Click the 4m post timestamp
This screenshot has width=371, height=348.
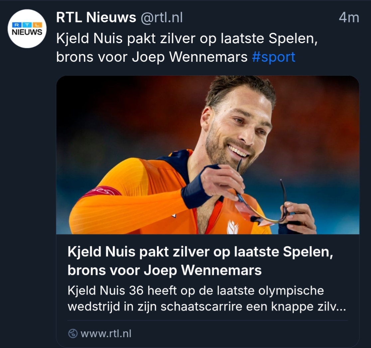(x=349, y=18)
